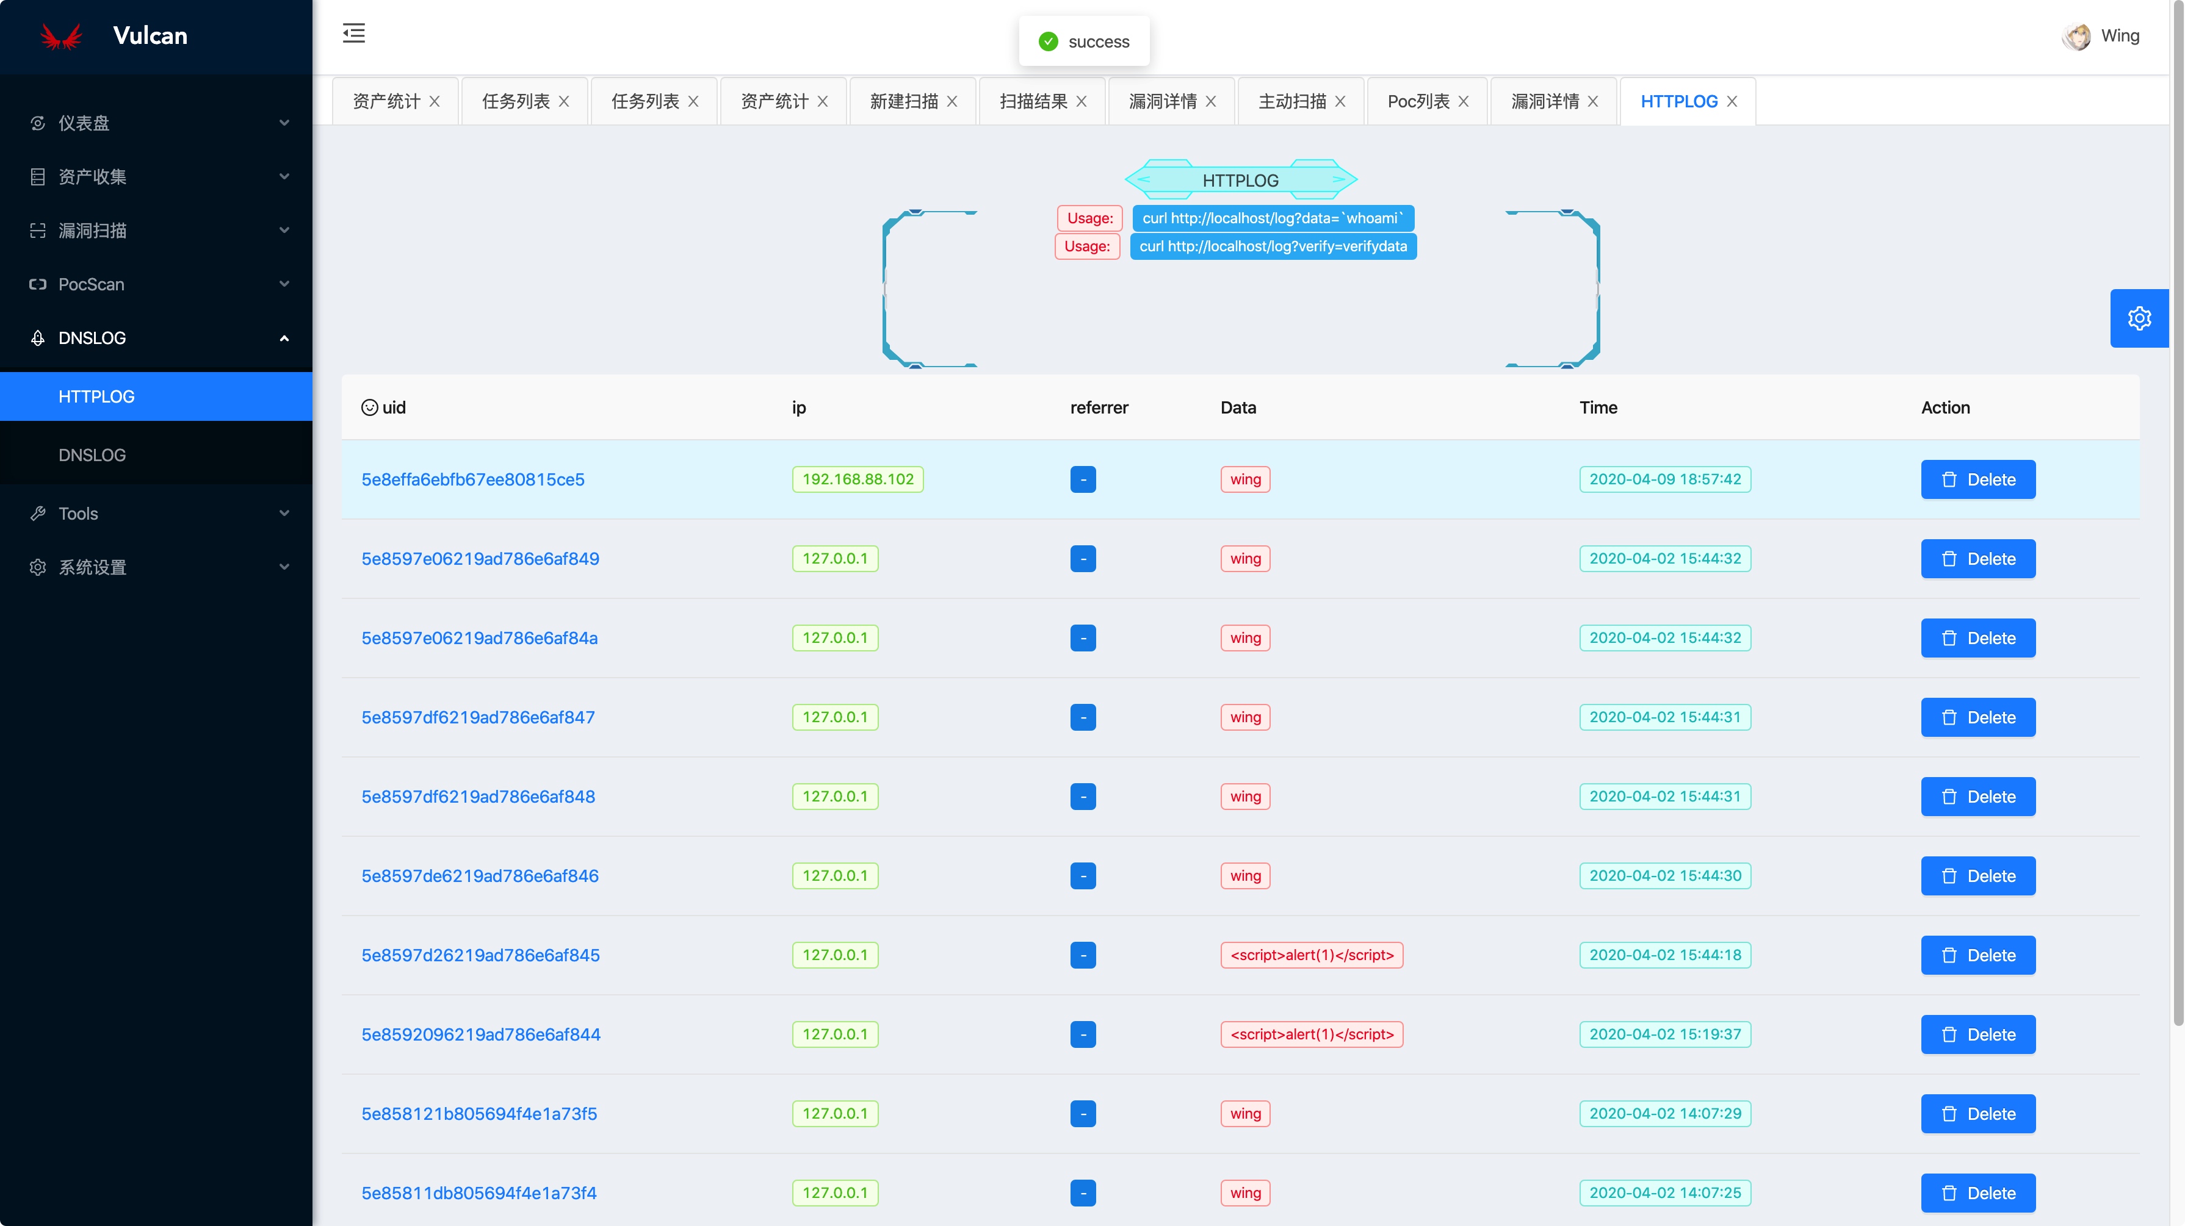
Task: Expand the PocScan menu
Action: pyautogui.click(x=156, y=284)
